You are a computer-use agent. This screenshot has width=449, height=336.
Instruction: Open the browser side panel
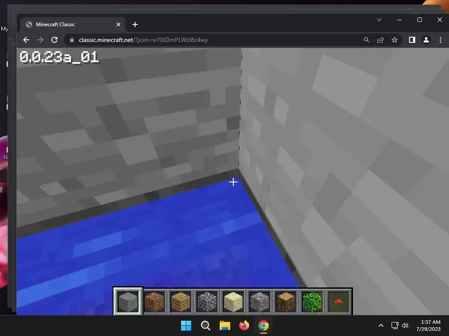412,40
